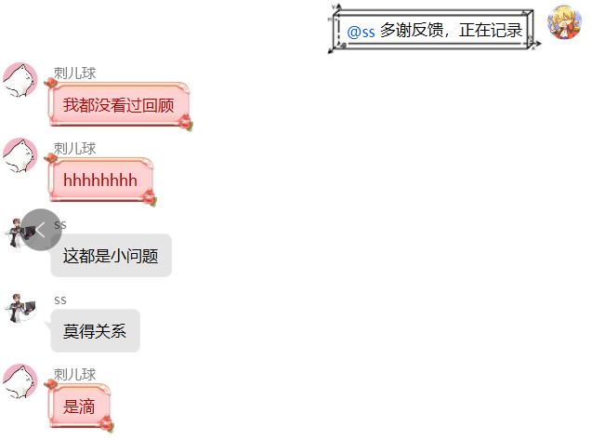Select the 我都没看过回顾 message bubble
Viewport: 591px width, 440px height.
point(119,104)
